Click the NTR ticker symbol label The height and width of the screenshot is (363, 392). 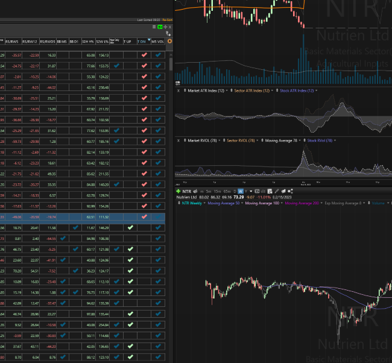(x=188, y=191)
